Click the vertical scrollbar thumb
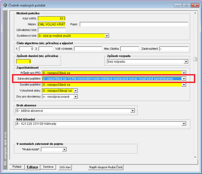Viewport: 202px width, 174px height. coord(195,59)
